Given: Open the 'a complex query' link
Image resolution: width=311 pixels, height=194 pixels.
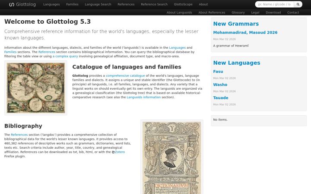Looking at the screenshot, I should click(65, 56).
